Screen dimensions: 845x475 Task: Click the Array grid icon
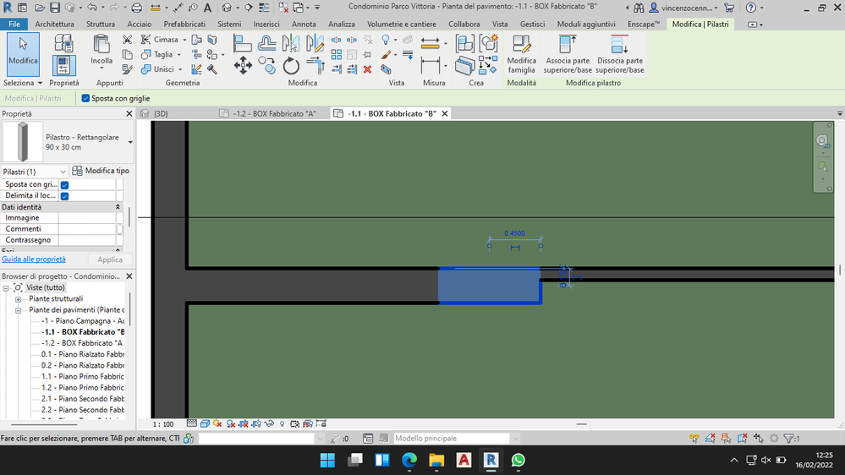coord(337,54)
